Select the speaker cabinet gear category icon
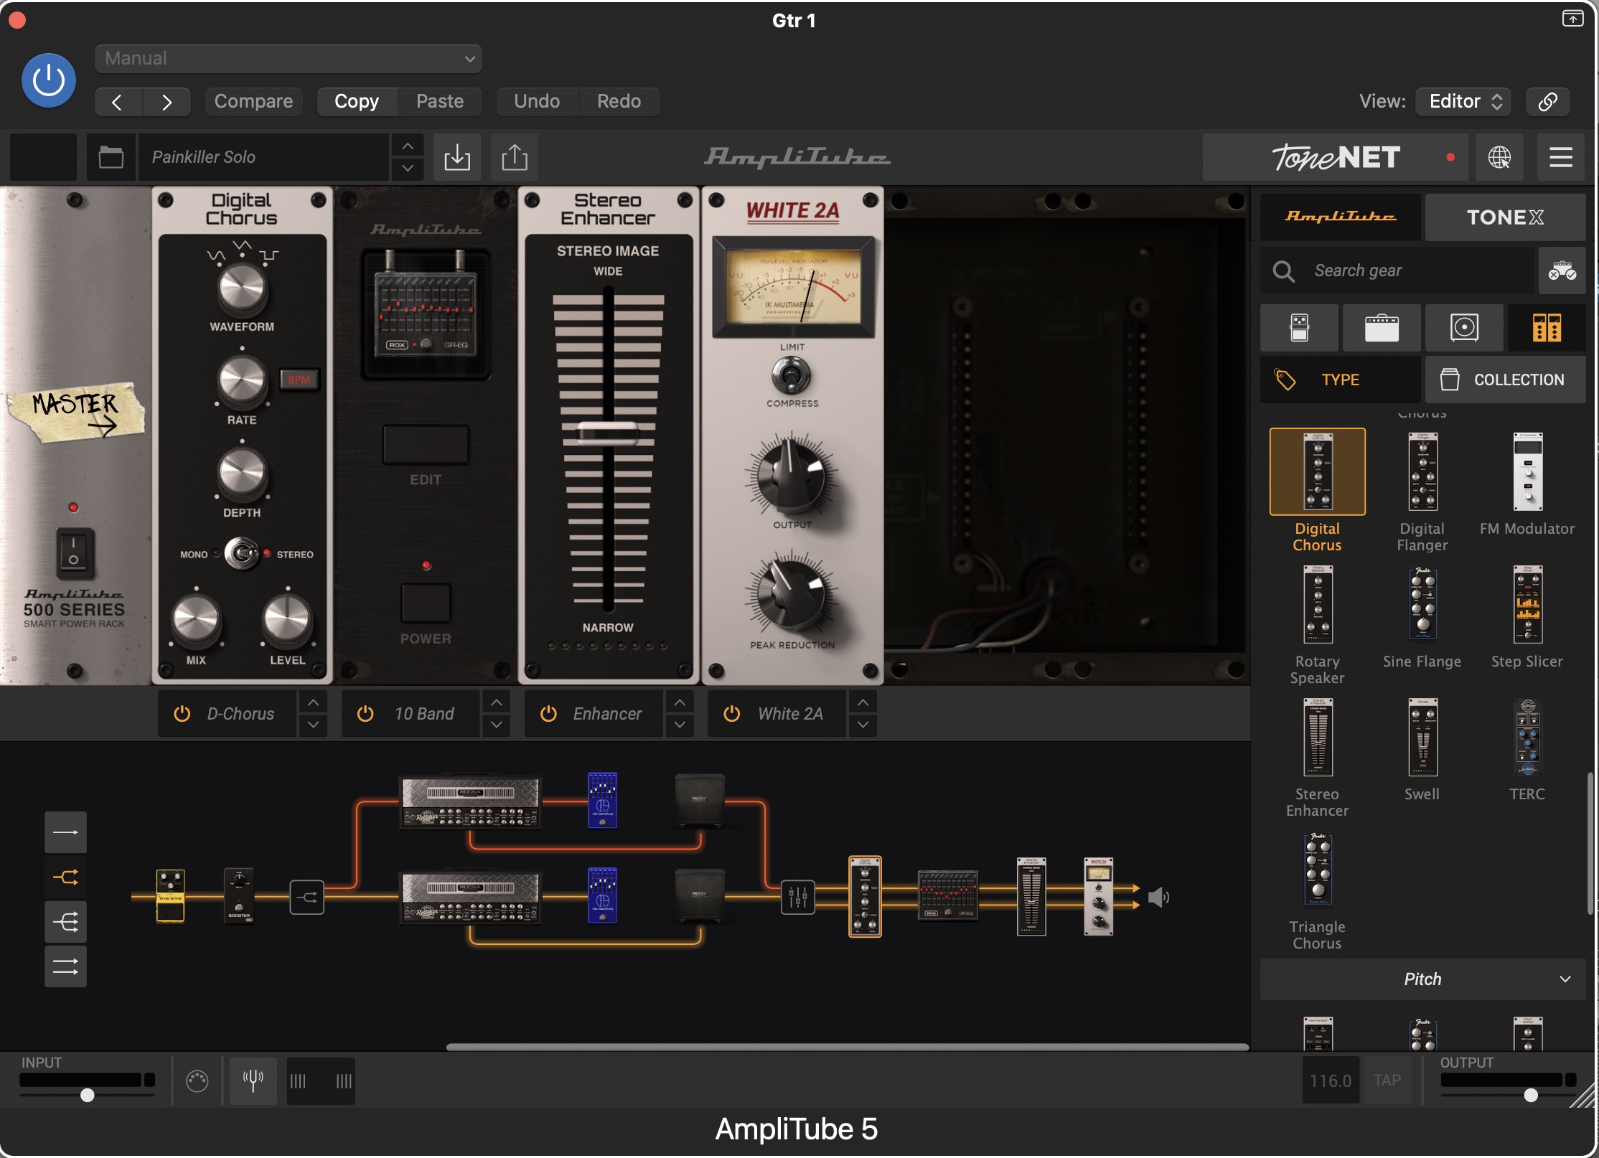 [x=1464, y=328]
